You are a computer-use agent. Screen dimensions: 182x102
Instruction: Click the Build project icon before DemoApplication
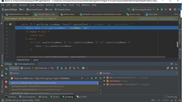click(x=128, y=9)
